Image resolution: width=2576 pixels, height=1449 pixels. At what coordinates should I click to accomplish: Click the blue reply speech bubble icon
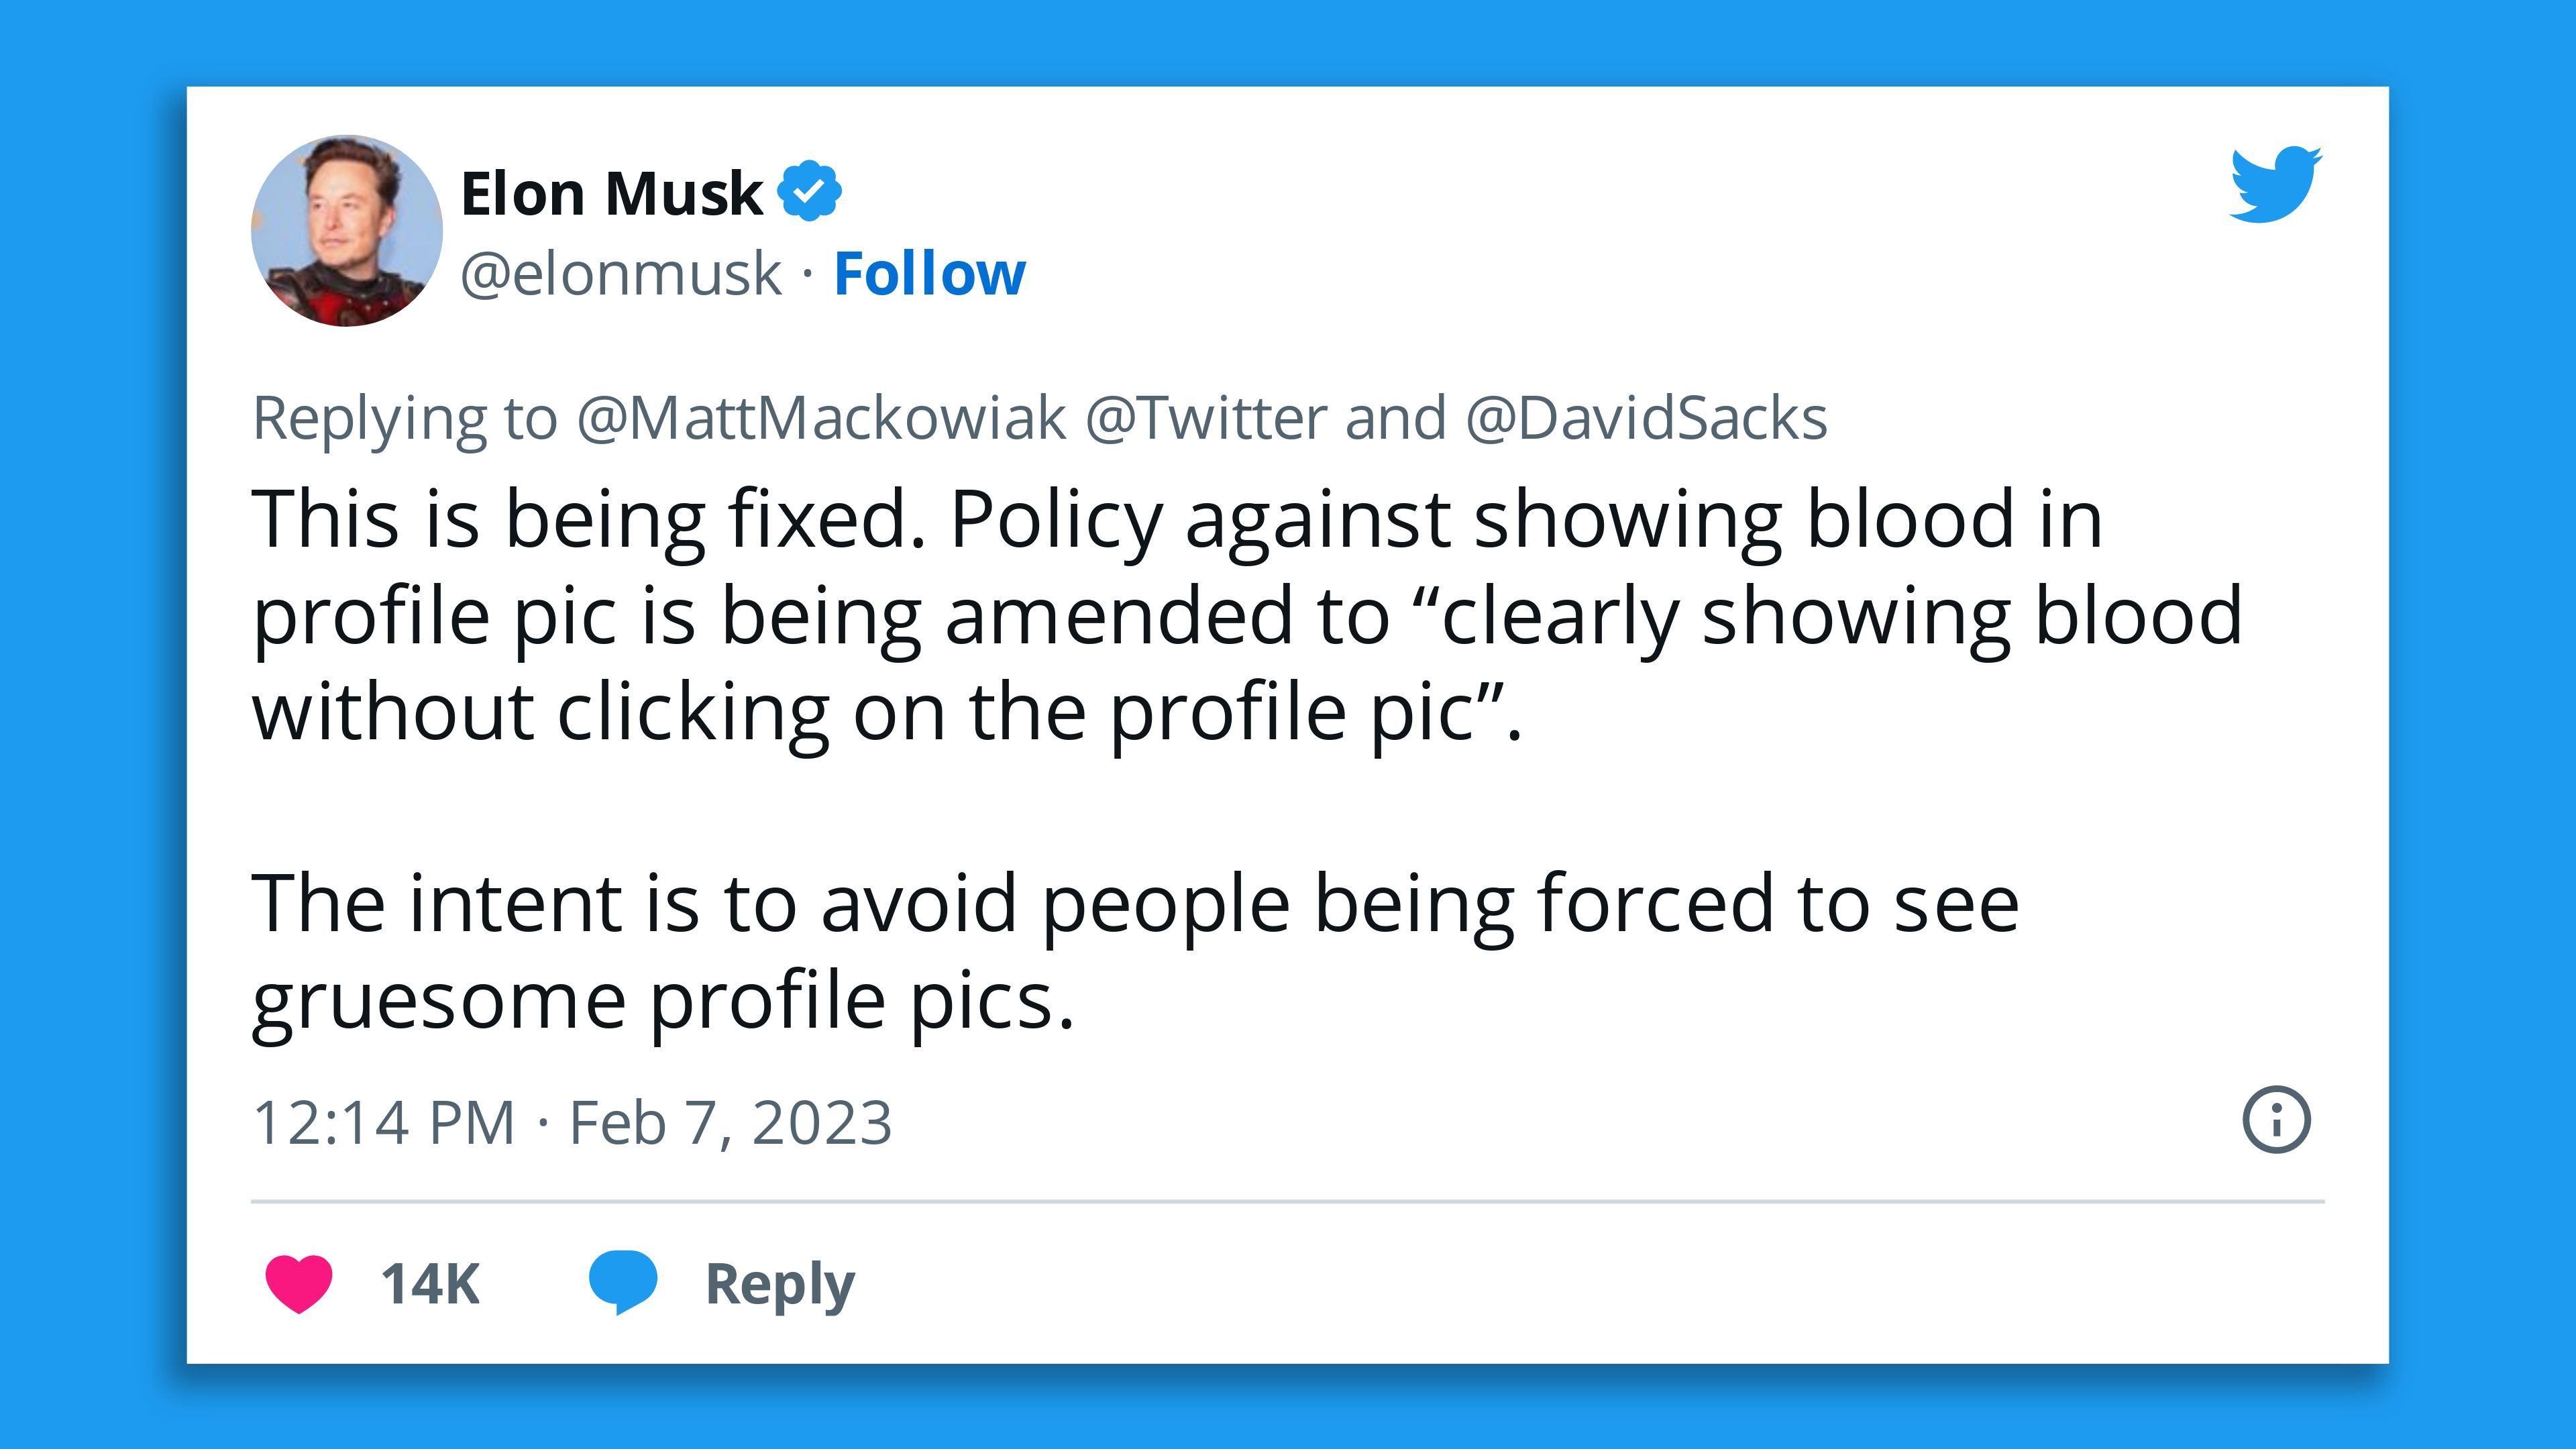[x=622, y=1282]
